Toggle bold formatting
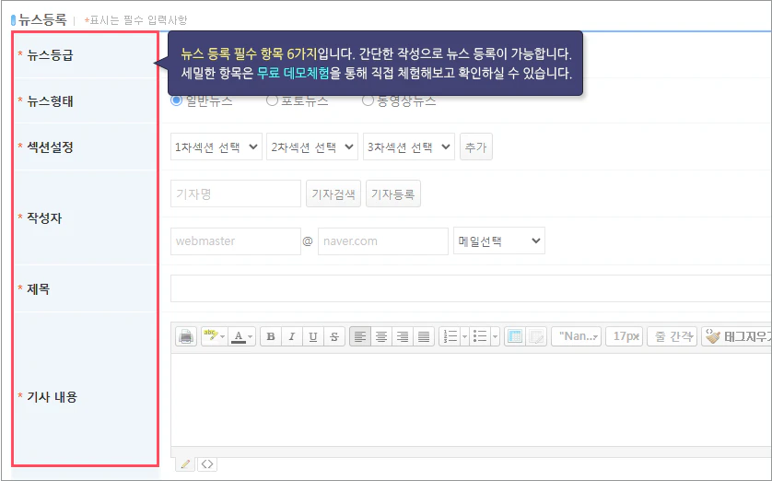 pos(270,336)
